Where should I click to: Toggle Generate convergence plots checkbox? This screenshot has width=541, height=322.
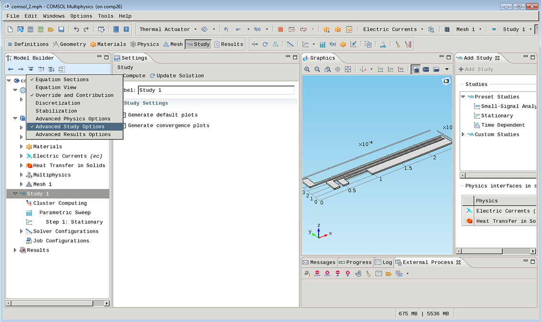(124, 126)
